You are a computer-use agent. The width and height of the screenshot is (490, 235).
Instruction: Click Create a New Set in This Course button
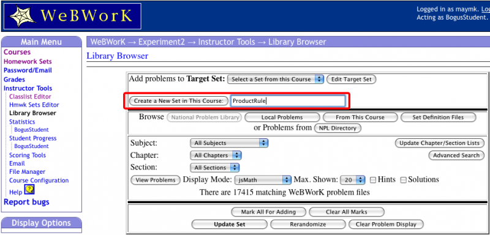tap(179, 101)
